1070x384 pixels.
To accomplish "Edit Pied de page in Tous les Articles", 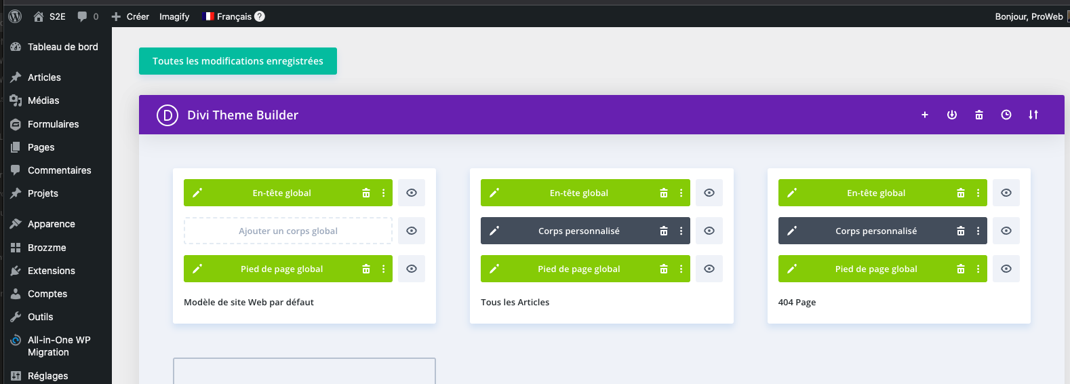I will 494,269.
